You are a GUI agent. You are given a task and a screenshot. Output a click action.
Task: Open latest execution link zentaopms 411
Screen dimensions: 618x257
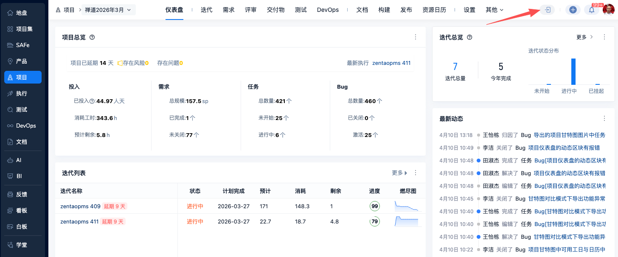[x=391, y=63]
